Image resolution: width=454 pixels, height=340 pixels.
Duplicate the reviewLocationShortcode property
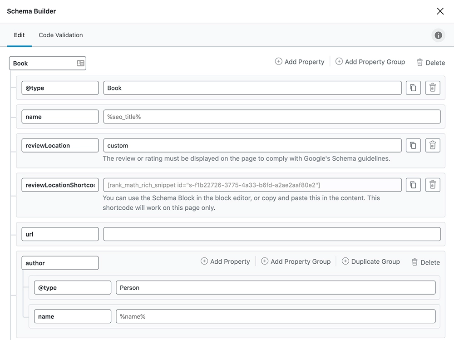[413, 185]
